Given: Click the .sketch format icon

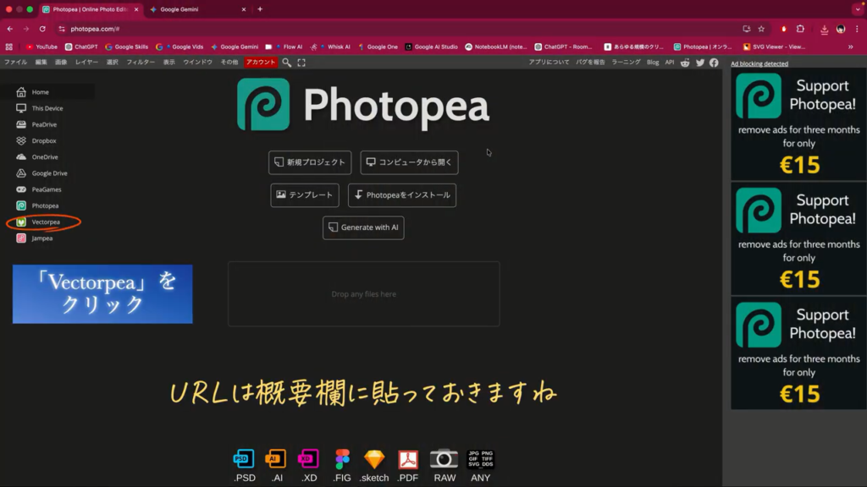Looking at the screenshot, I should [x=374, y=459].
